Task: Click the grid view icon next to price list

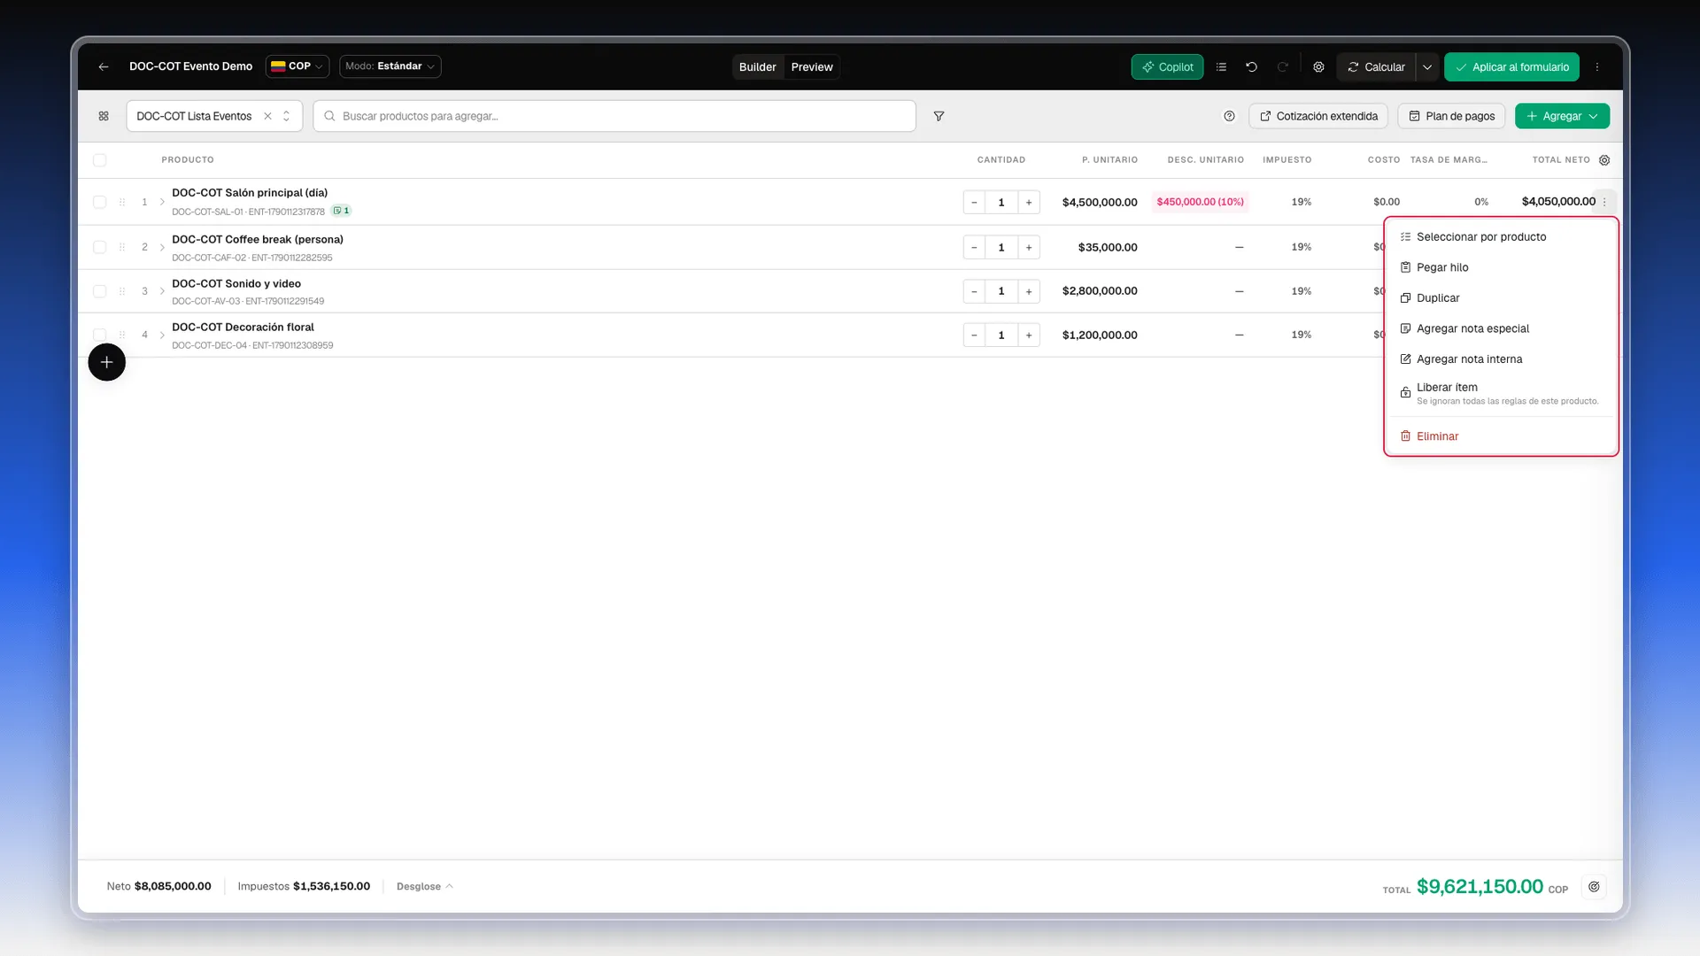Action: click(x=104, y=116)
